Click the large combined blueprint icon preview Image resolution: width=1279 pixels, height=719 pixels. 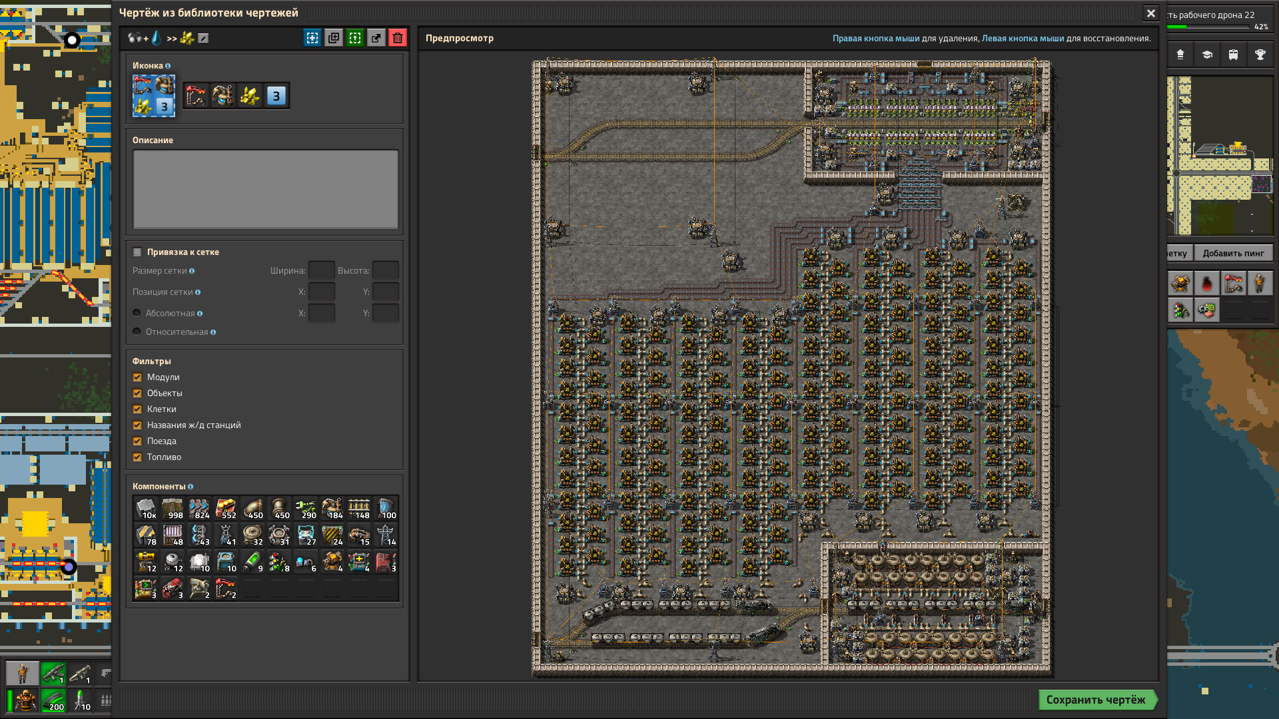click(154, 96)
